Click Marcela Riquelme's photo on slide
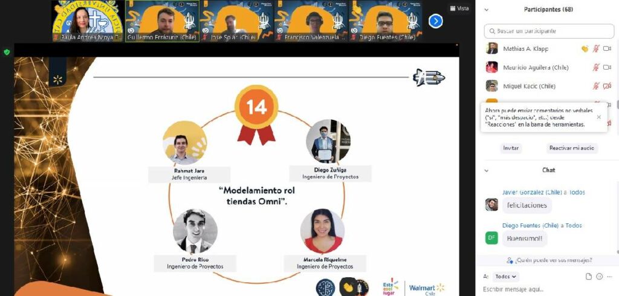The image size is (619, 296). click(322, 231)
